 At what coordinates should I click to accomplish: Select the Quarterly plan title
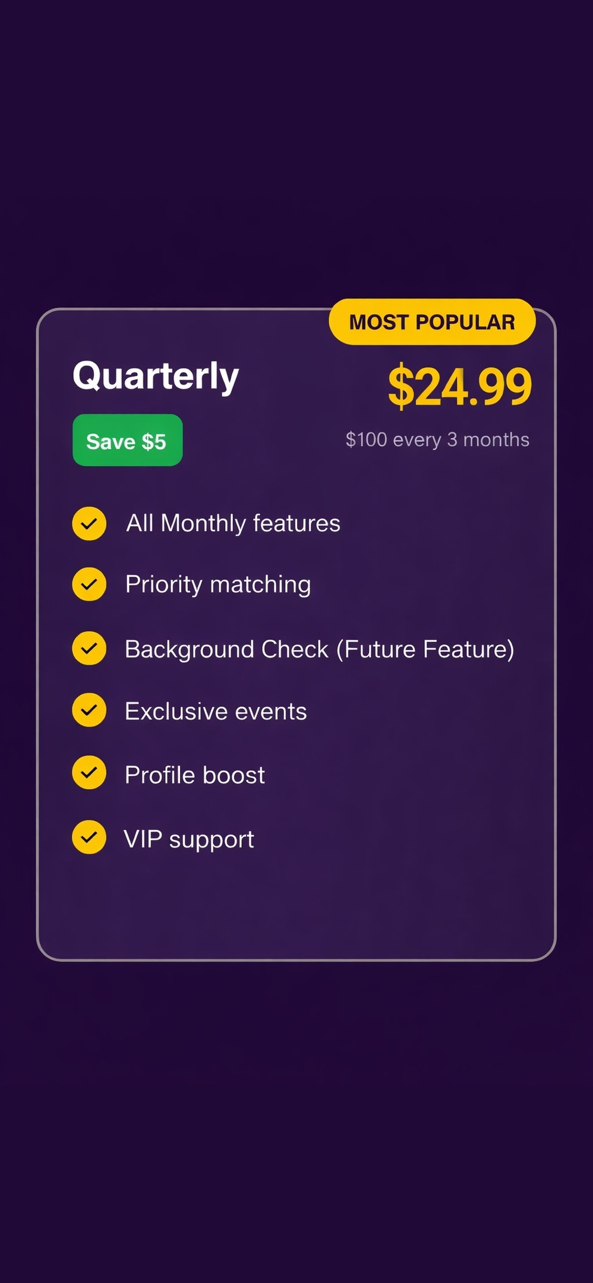click(x=156, y=377)
